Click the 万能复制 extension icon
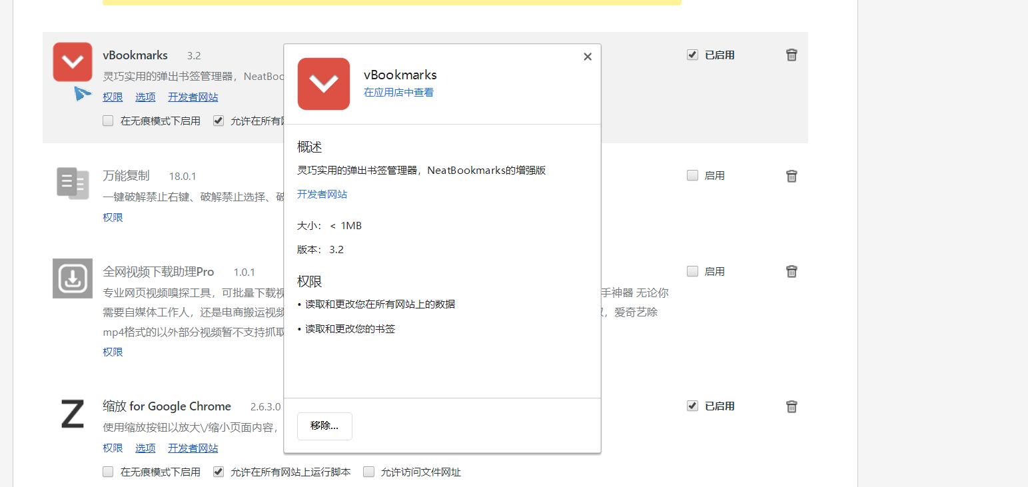 click(73, 183)
